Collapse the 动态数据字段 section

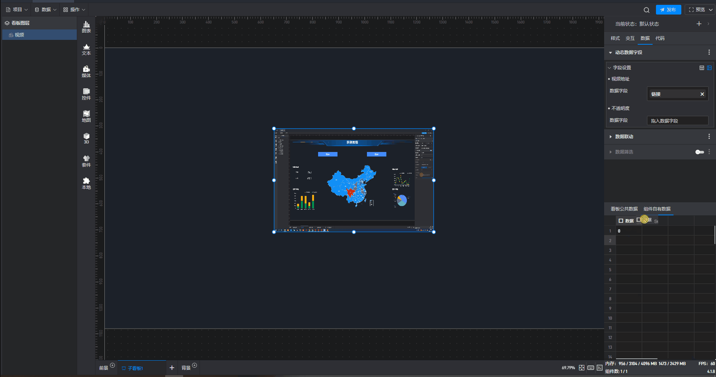[x=610, y=53]
